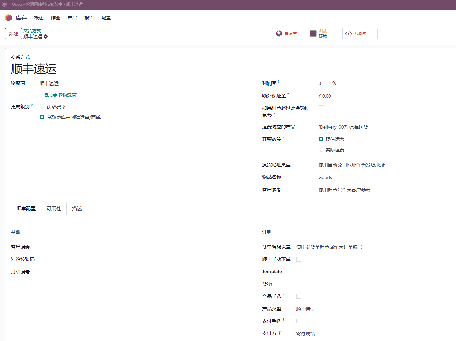Go back via the 交货方式 breadcrumb link

point(32,31)
